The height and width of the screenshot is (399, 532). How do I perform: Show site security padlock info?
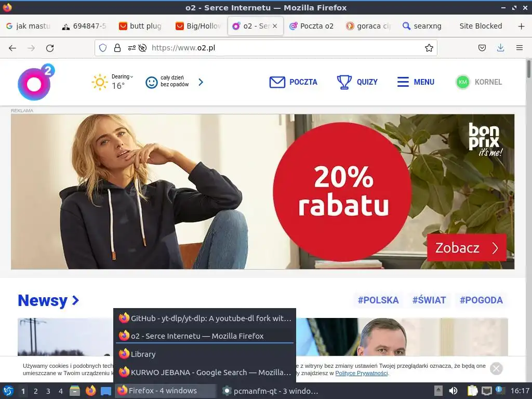117,48
